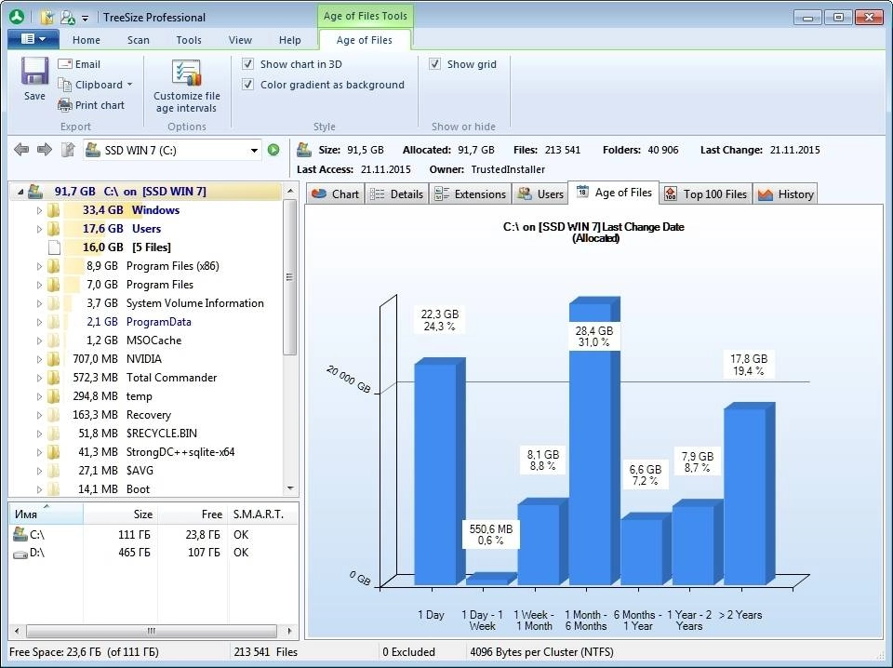Expand the System Volume Information folder
Viewport: 893px width, 668px height.
[39, 303]
